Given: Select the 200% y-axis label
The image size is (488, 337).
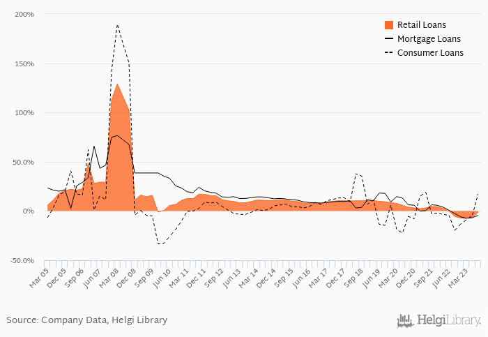Looking at the screenshot, I should (24, 15).
